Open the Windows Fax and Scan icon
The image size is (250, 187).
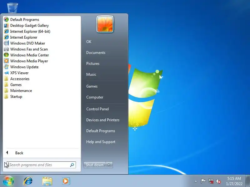pyautogui.click(x=6, y=49)
